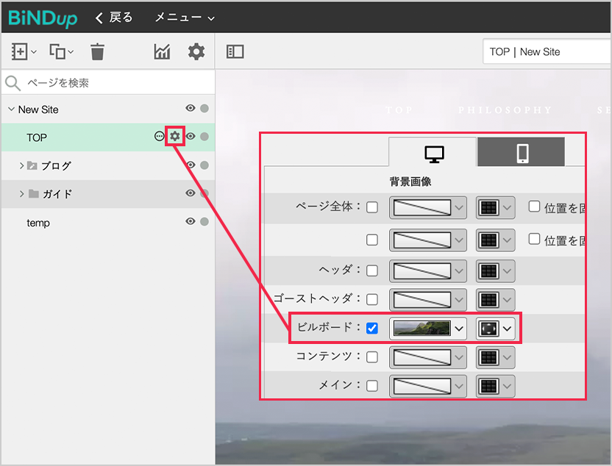
Task: Toggle visibility eye for temp page
Action: (x=191, y=221)
